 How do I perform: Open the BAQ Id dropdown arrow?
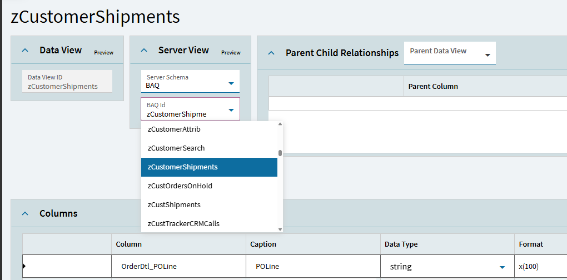click(231, 111)
